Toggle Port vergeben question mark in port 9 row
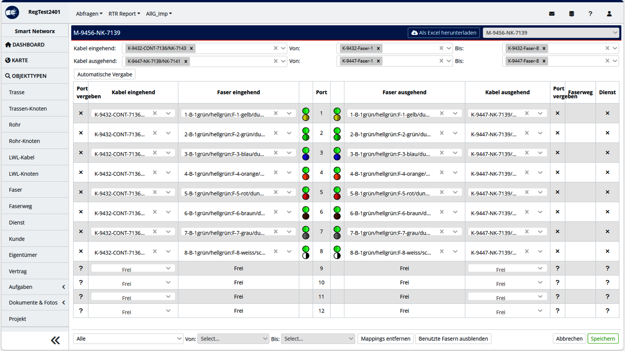 [81, 268]
